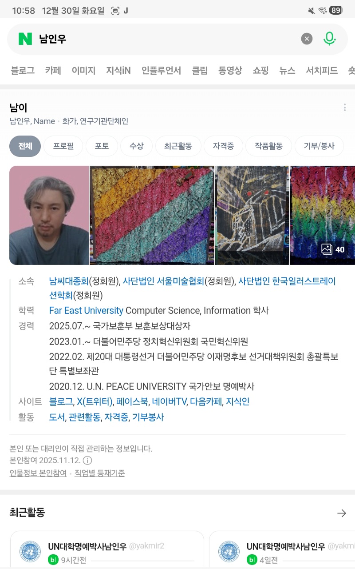This screenshot has height=569, width=355.
Task: Select the 프로필 filter chip
Action: (x=63, y=146)
